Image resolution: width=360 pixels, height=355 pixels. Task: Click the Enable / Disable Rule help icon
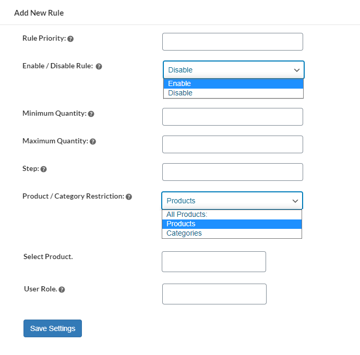pyautogui.click(x=99, y=67)
